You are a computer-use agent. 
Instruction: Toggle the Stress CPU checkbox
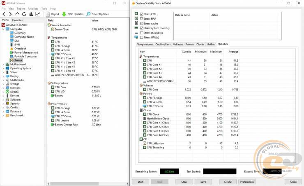point(142,14)
